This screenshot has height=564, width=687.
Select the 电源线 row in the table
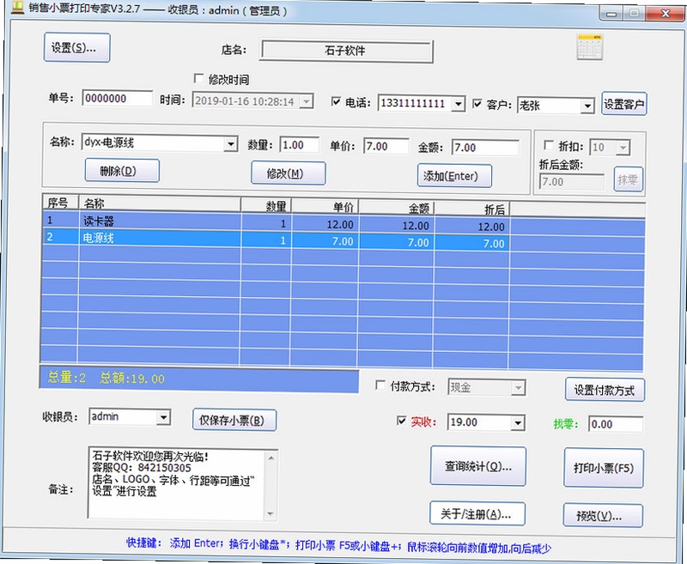click(343, 240)
